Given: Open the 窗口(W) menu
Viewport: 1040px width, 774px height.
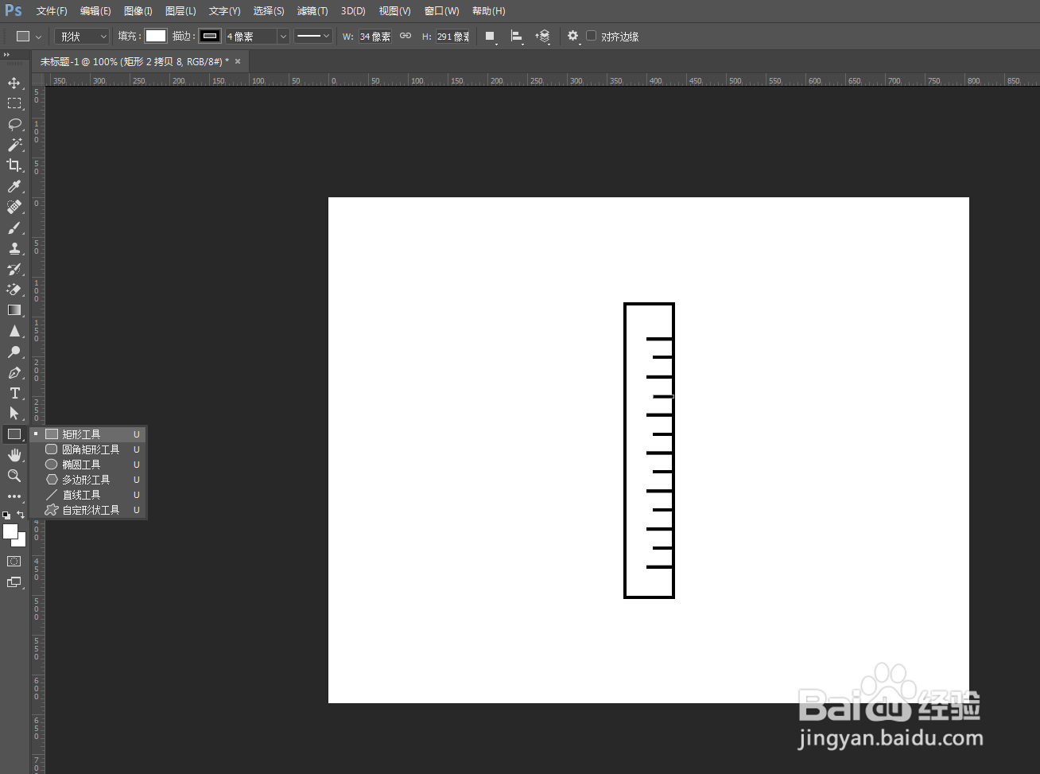Looking at the screenshot, I should 441,11.
